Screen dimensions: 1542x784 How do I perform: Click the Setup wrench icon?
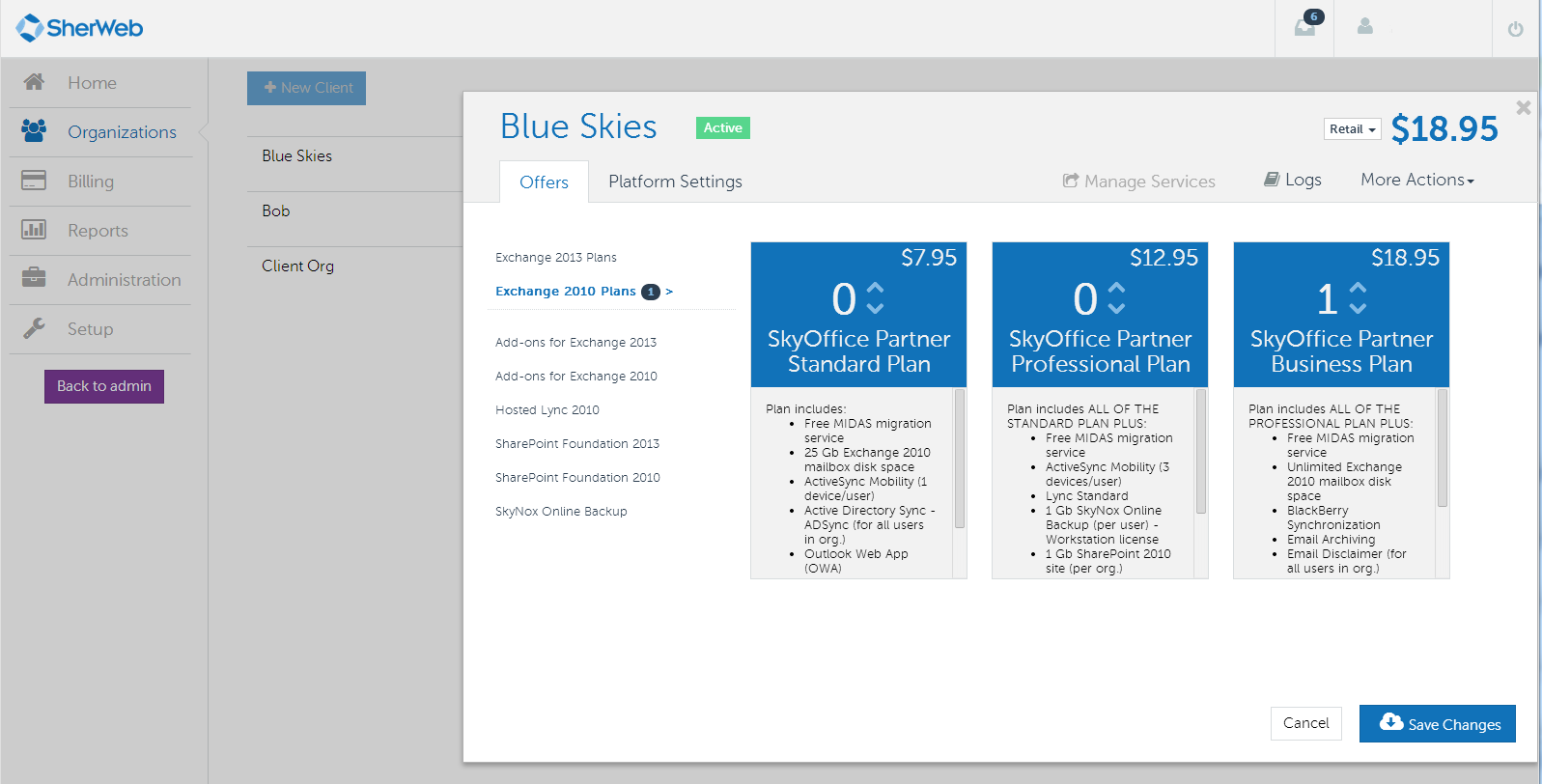(x=34, y=328)
